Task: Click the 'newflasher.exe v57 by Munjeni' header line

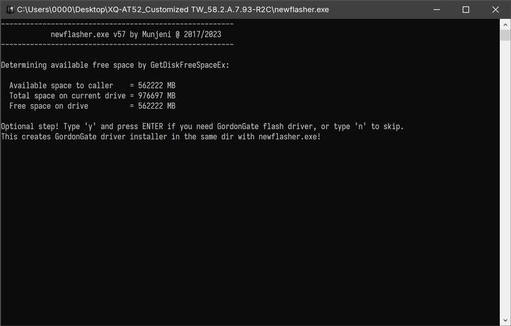Action: (x=136, y=34)
